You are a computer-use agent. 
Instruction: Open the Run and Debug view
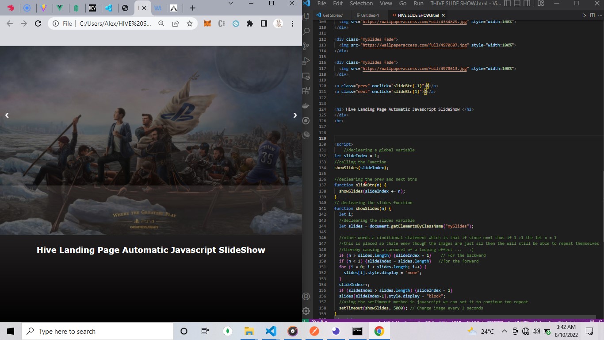pyautogui.click(x=306, y=61)
